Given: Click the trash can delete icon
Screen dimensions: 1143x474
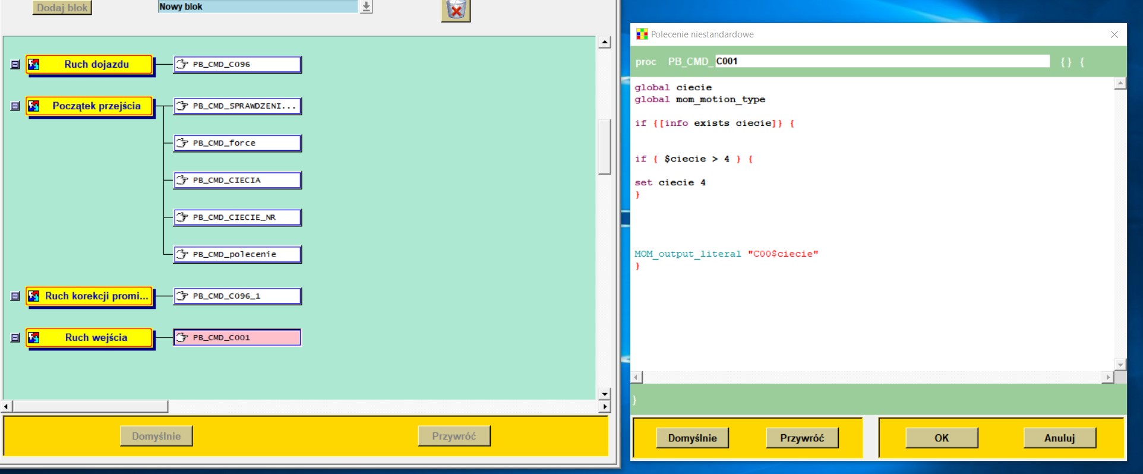Looking at the screenshot, I should point(456,10).
